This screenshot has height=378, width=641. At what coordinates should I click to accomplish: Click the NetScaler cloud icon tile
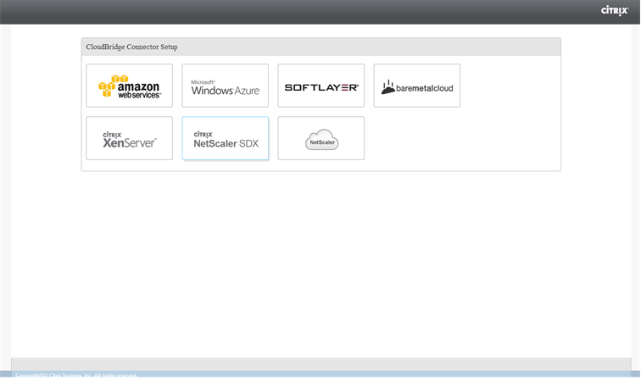[320, 138]
